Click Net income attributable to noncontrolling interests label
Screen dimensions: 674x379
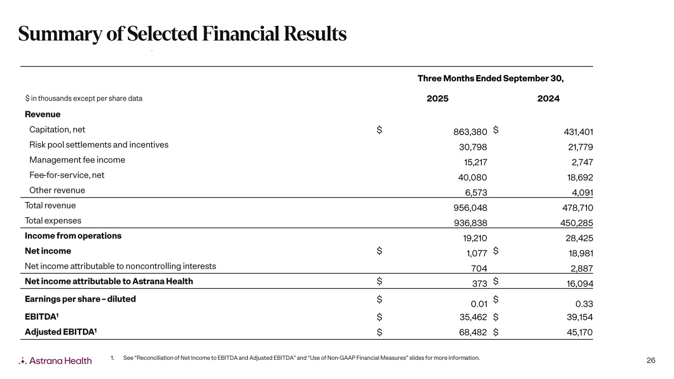(x=120, y=266)
